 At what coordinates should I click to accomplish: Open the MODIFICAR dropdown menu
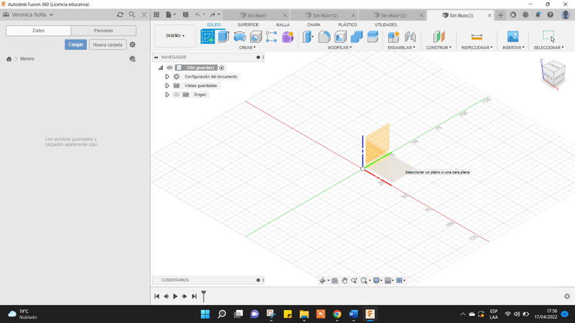click(339, 47)
